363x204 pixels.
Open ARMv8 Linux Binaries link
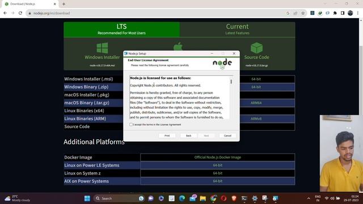pyautogui.click(x=256, y=118)
